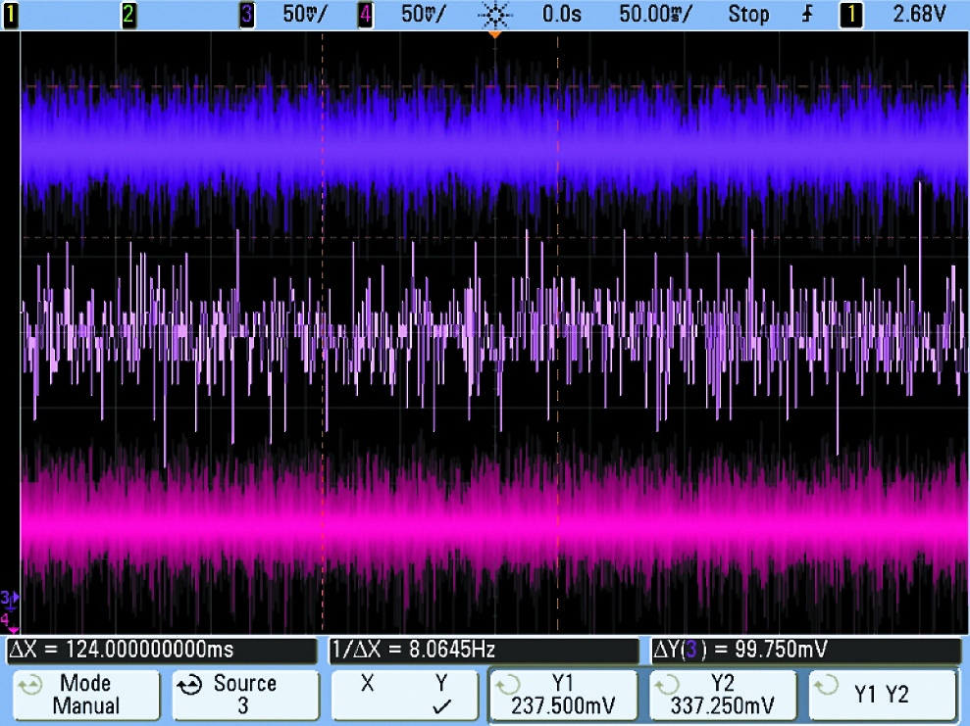Viewport: 970px width, 726px height.
Task: Click the 50.00ms timebase readout
Action: click(655, 15)
